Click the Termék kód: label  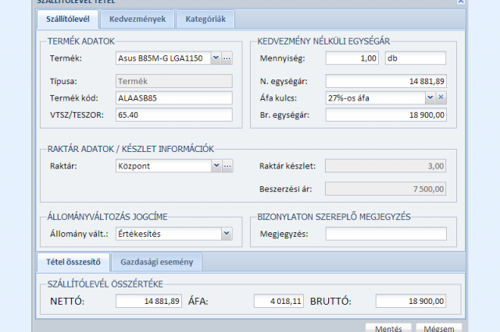74,98
